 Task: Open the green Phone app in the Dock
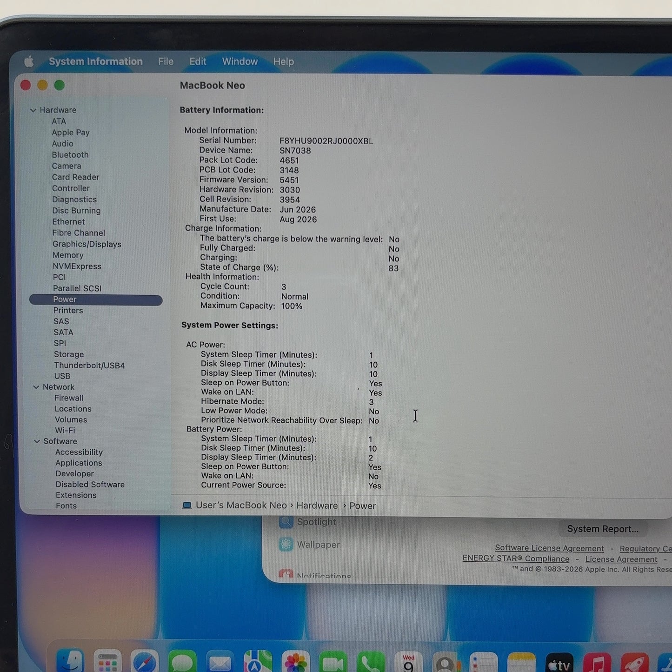pos(371,663)
